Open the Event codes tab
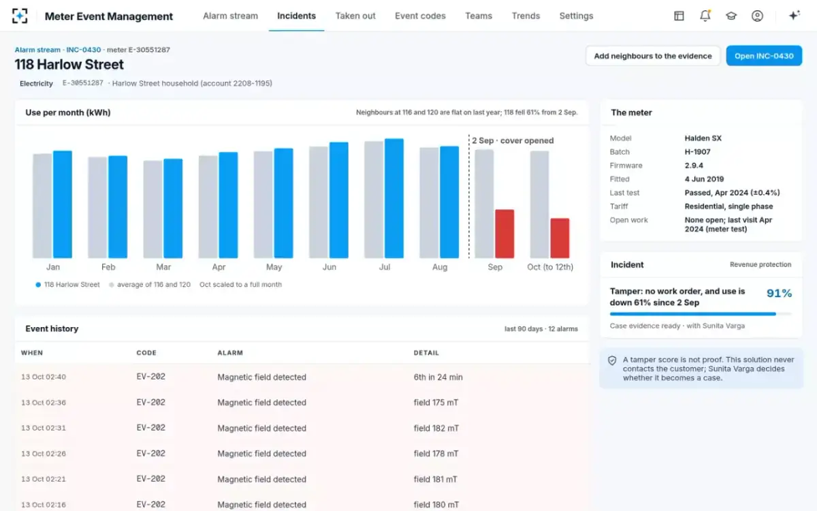 point(420,16)
